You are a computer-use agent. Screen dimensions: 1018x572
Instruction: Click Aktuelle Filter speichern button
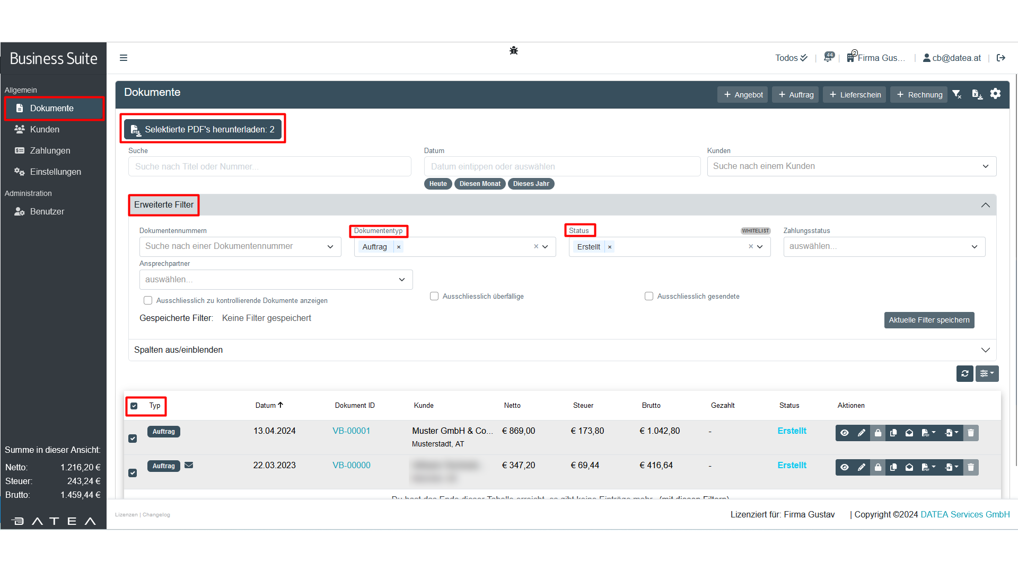929,320
